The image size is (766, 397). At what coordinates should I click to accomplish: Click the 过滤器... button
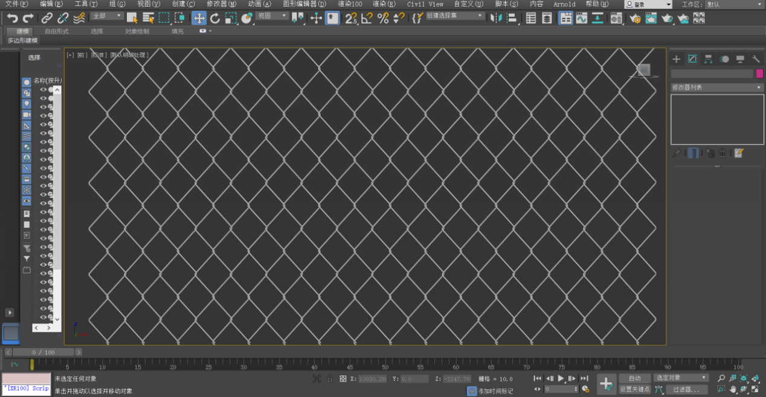(x=686, y=389)
